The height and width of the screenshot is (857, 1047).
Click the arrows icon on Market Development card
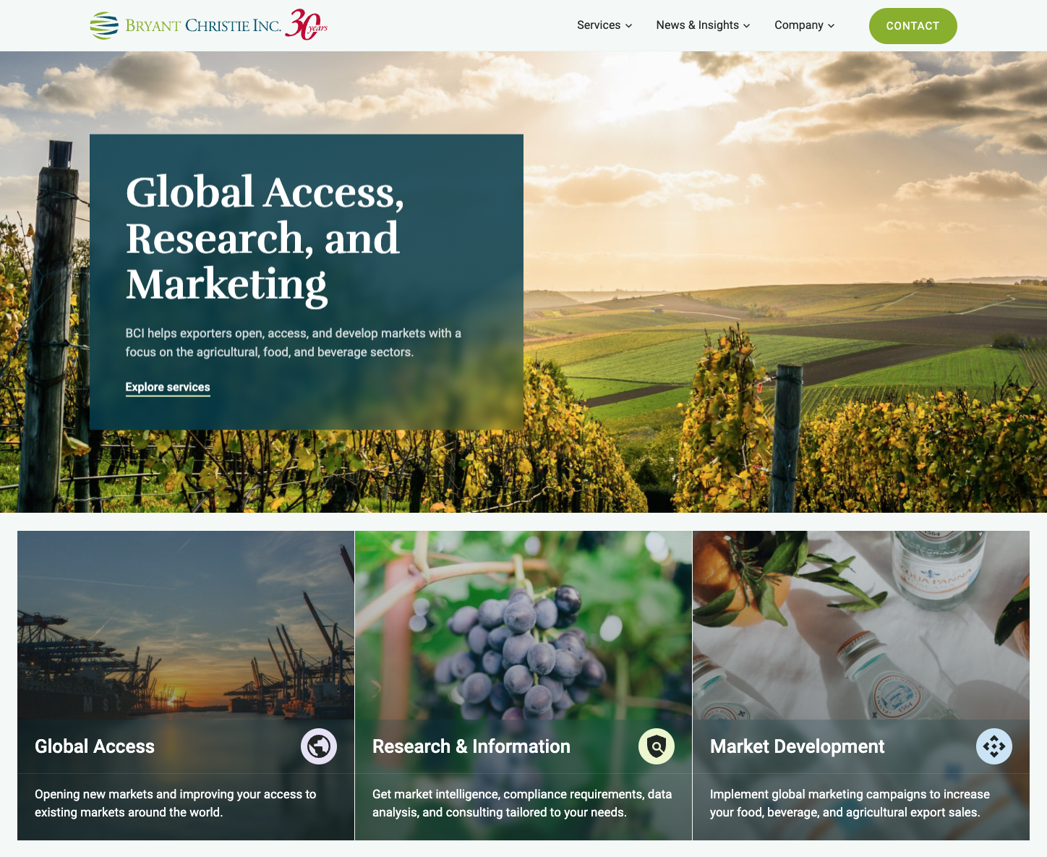coord(994,746)
